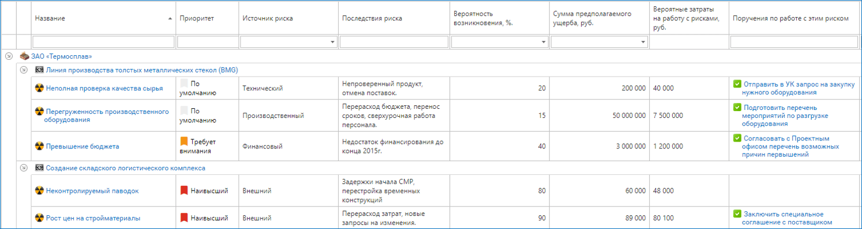Click the project icon beside Создание складского логистического комплекса
Screen dimensions: 862x229
tap(39, 168)
